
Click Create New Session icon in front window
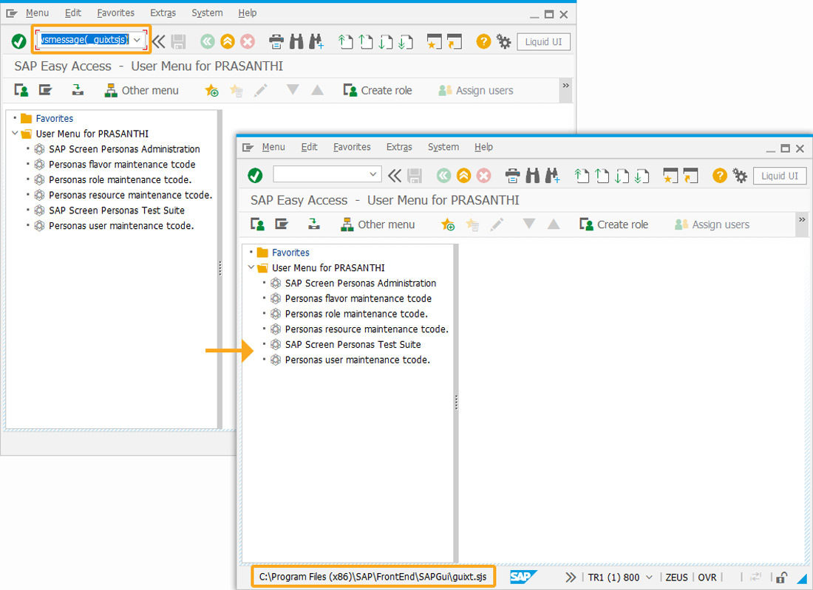pos(670,176)
